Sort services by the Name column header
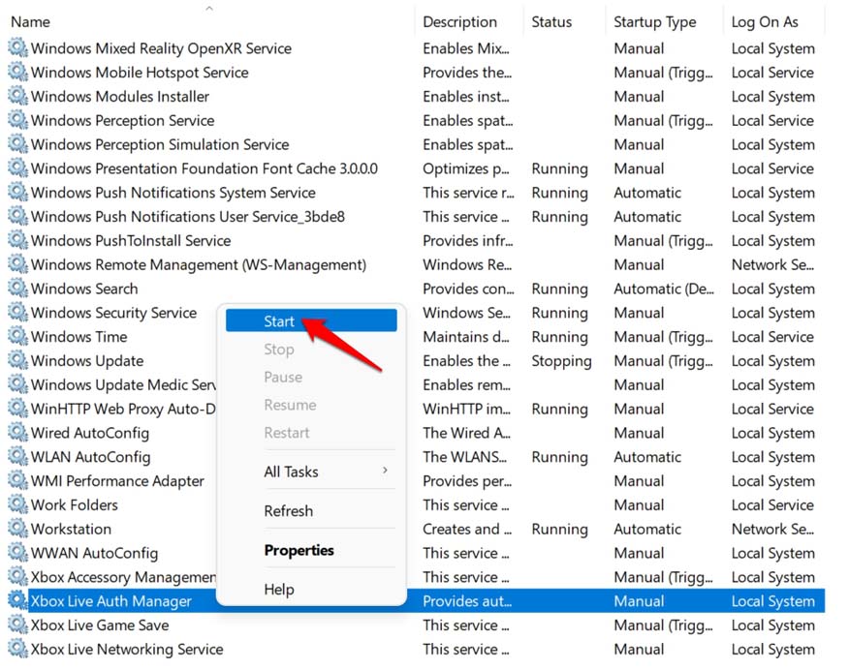The height and width of the screenshot is (670, 849). 30,21
